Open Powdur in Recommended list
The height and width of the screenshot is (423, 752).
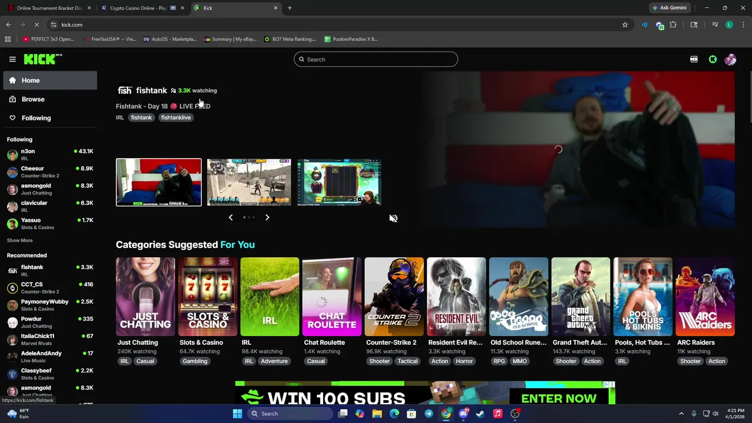coord(50,322)
